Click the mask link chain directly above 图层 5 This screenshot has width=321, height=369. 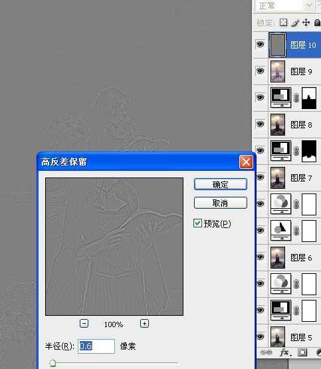click(296, 310)
